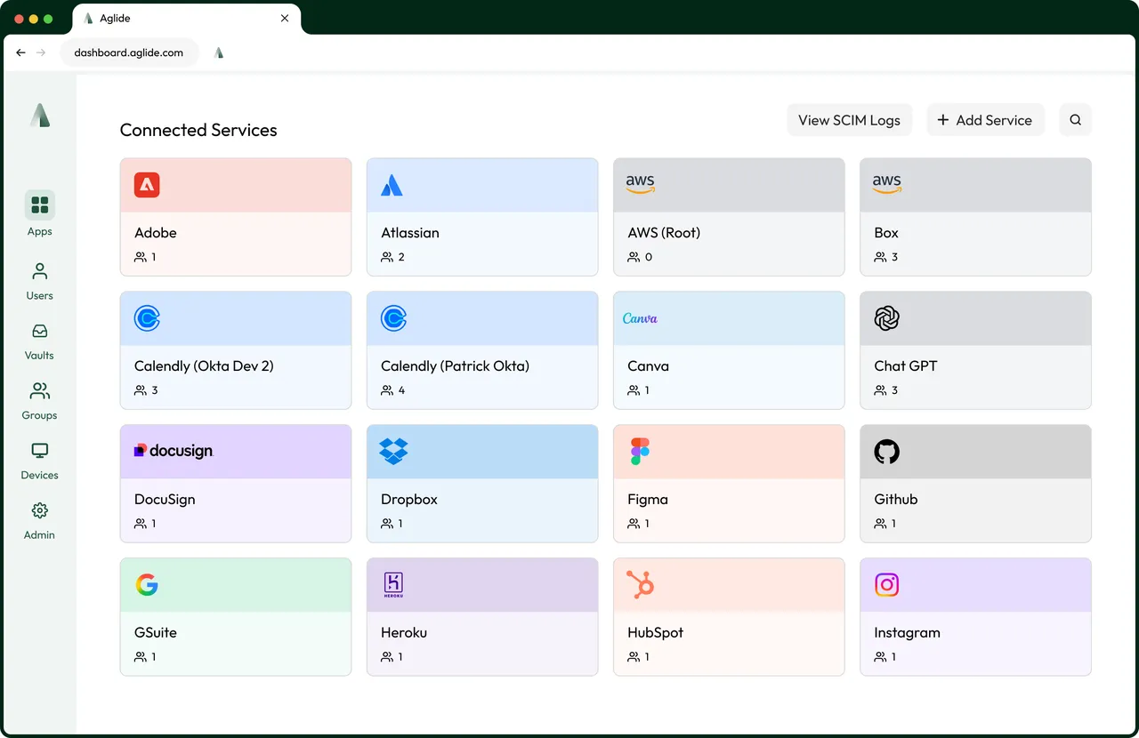The image size is (1139, 738).
Task: Open Calendly (Patrick Okta) name
Action: [455, 366]
